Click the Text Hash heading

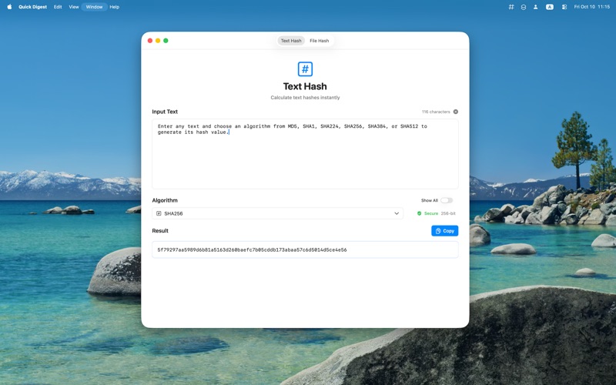click(x=305, y=86)
